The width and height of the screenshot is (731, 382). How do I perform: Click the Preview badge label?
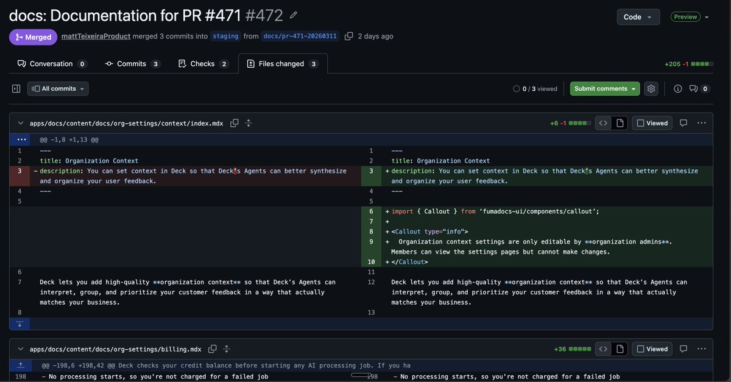click(x=685, y=17)
